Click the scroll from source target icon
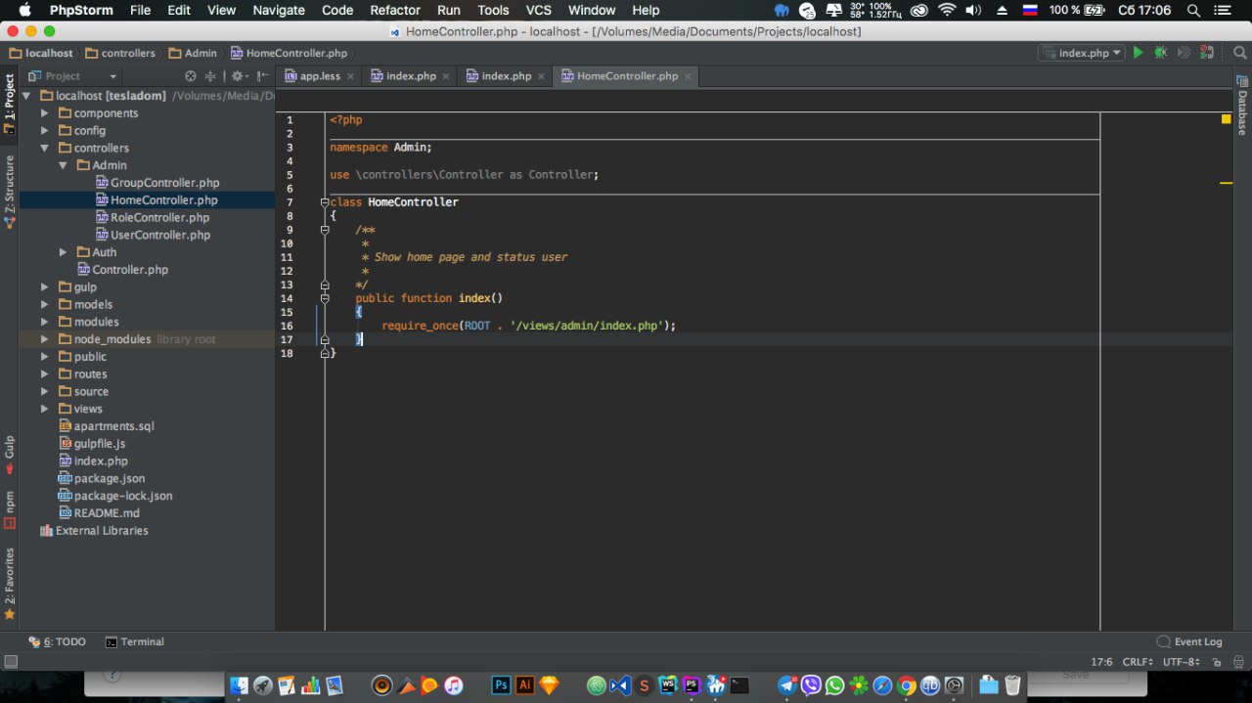The image size is (1252, 703). (x=191, y=76)
